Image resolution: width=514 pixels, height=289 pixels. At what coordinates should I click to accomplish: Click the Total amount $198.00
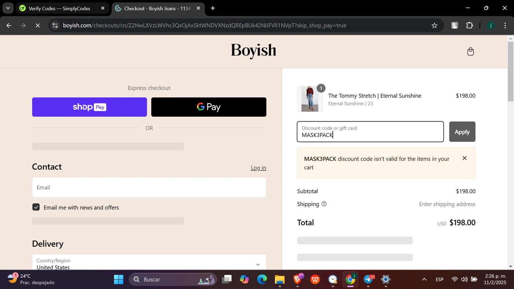[462, 223]
